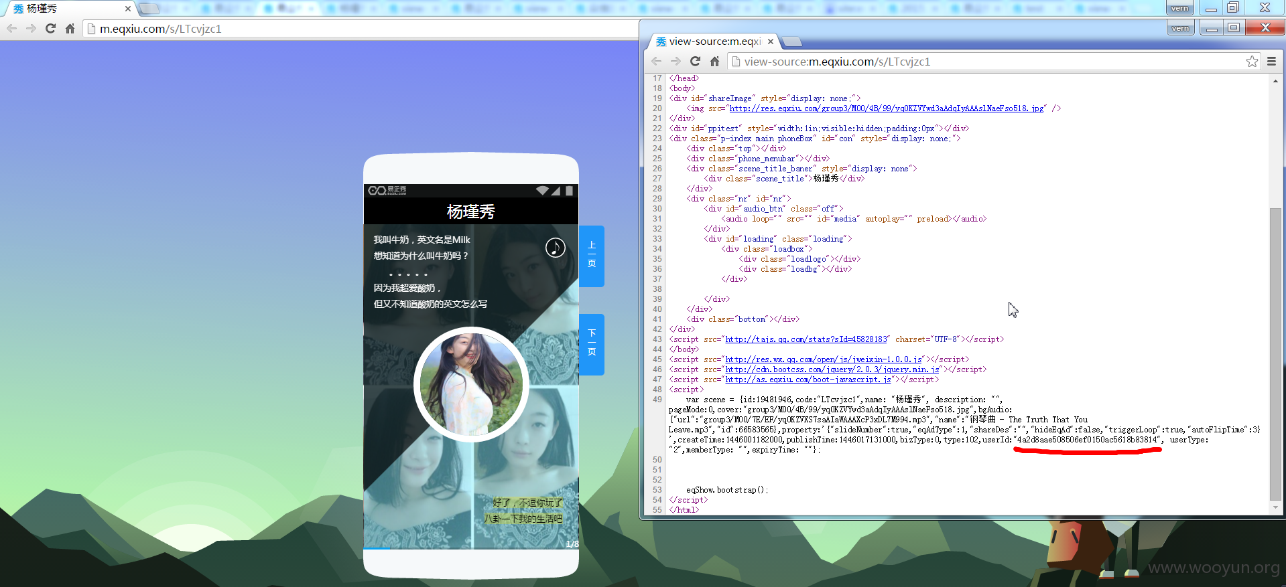The image size is (1286, 587).
Task: Open as.eqxiu.com boot-javascript.js link
Action: [808, 380]
